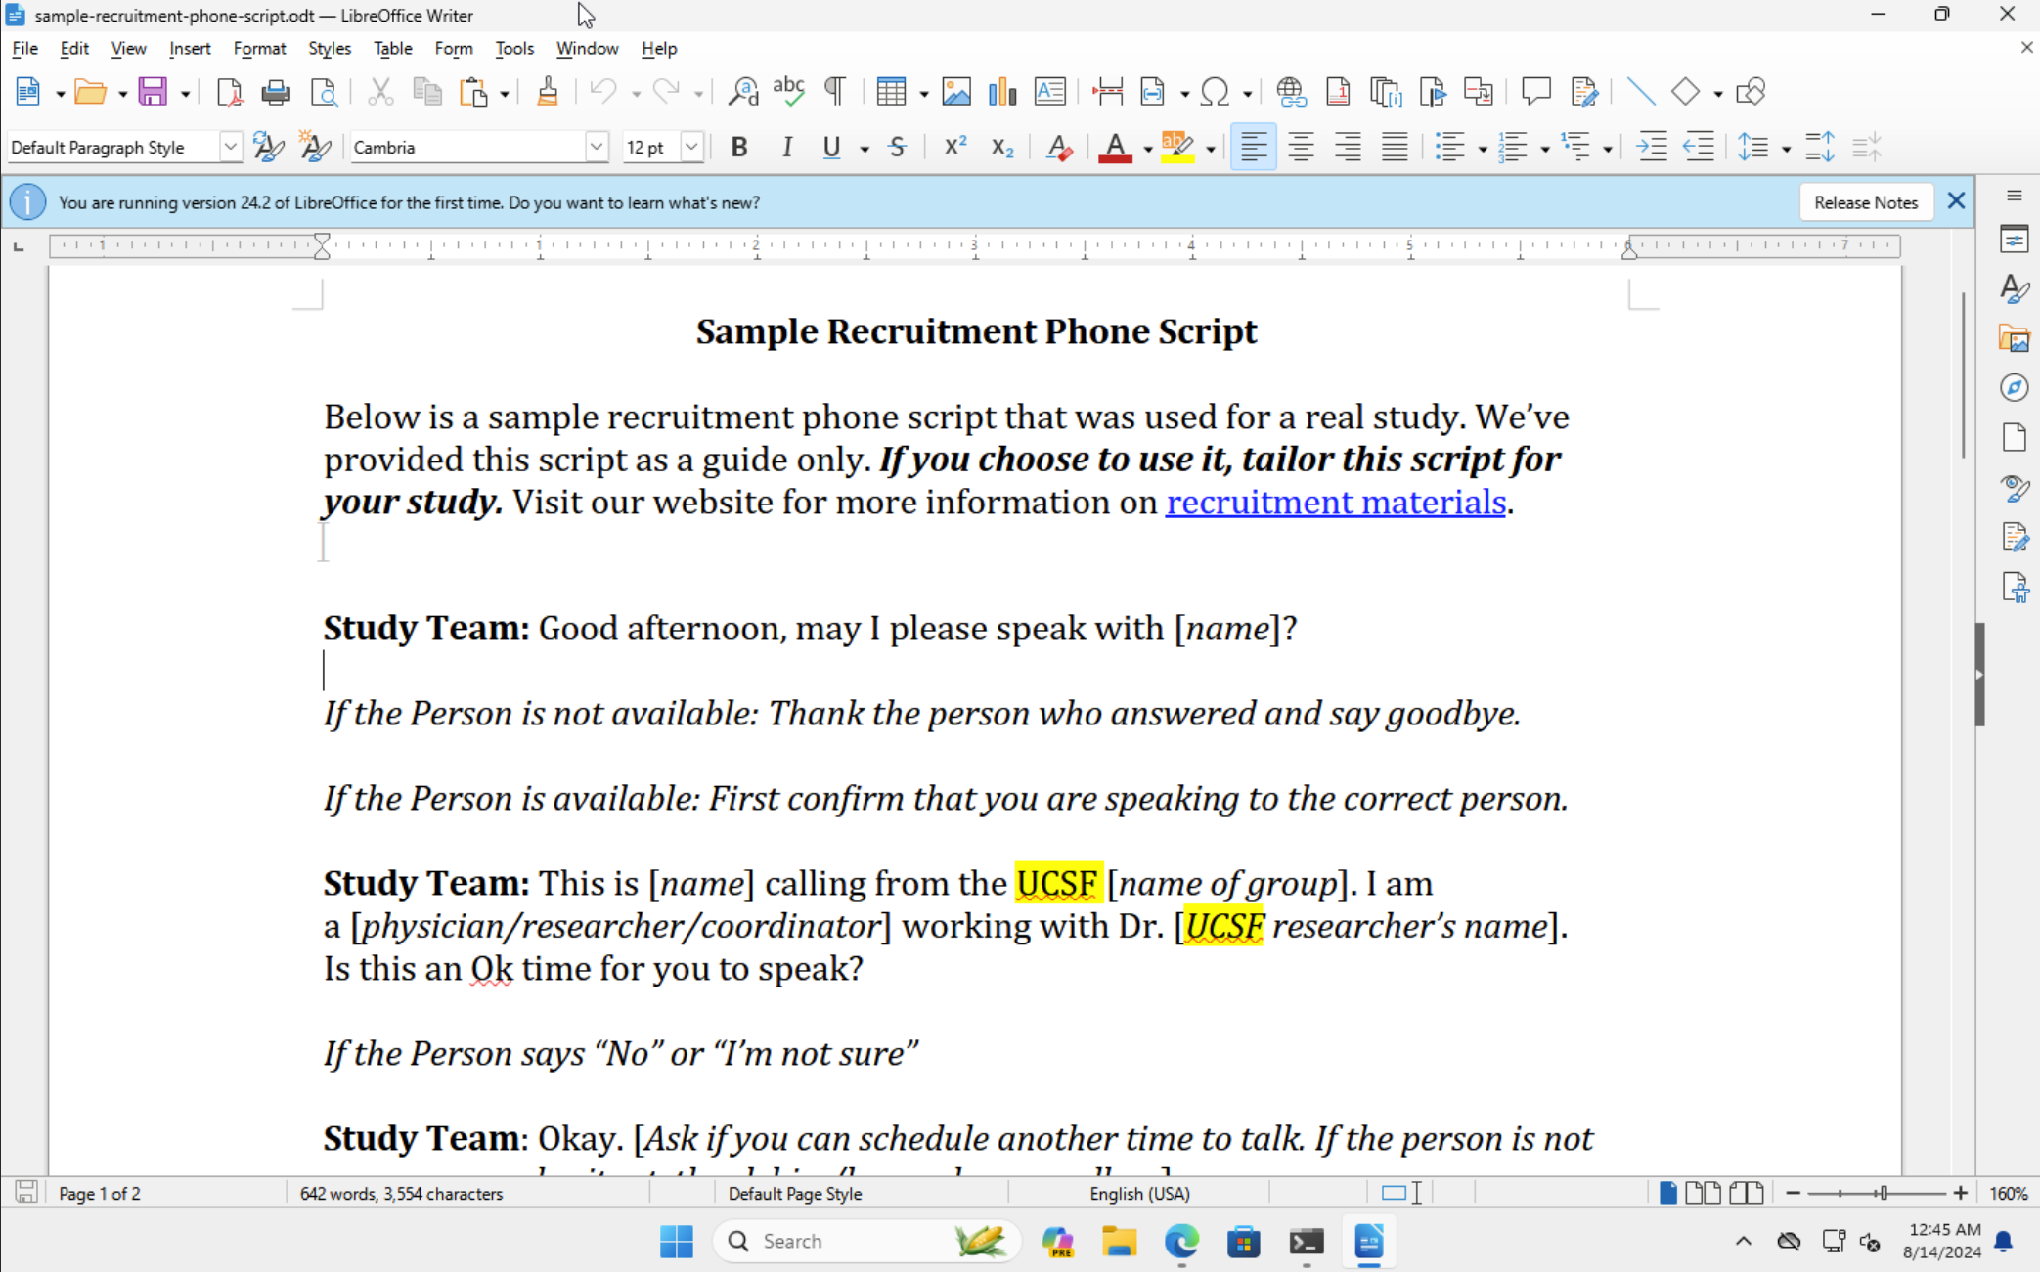Open the Format menu
The image size is (2040, 1272).
coord(259,48)
